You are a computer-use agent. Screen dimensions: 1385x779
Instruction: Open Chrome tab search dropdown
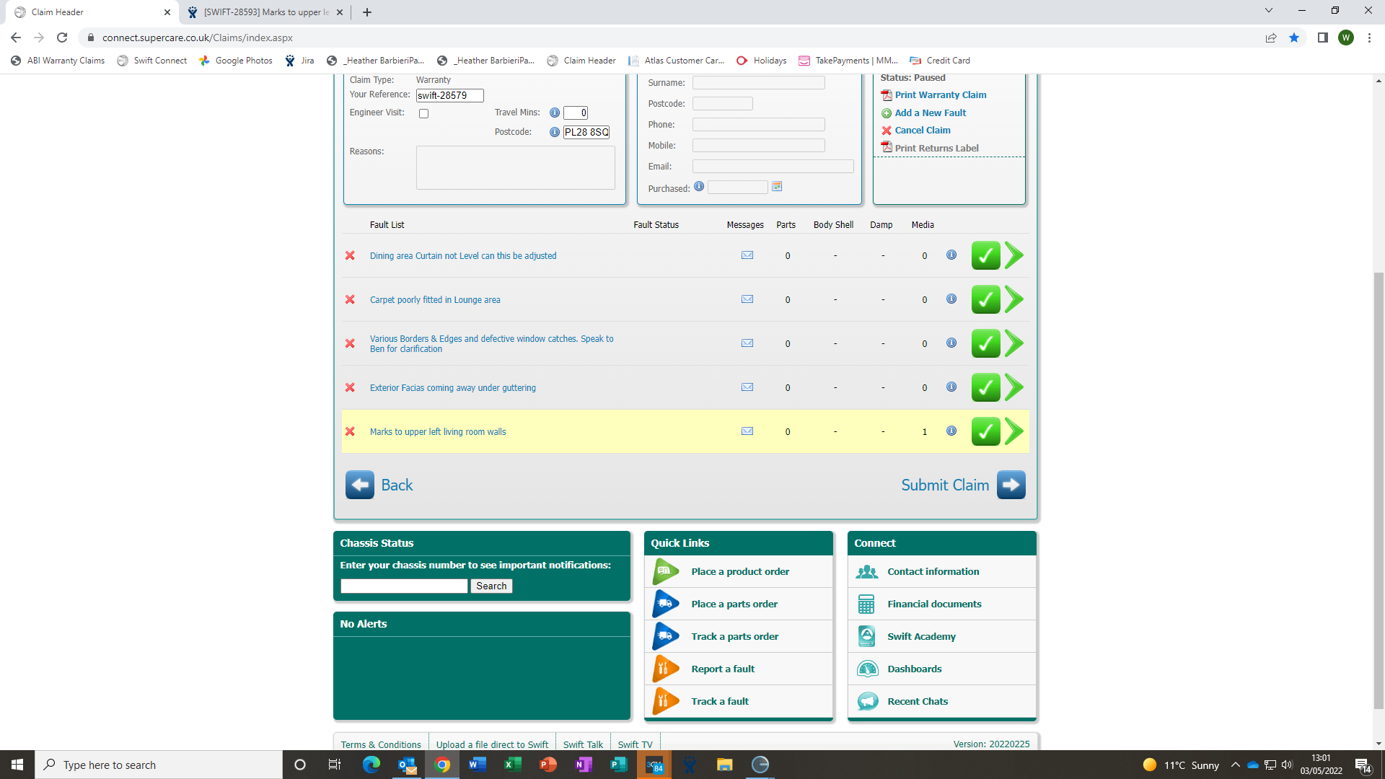tap(1268, 11)
